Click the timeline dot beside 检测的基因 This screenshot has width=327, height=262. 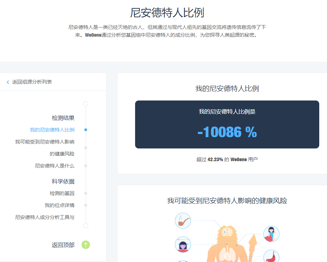86,193
